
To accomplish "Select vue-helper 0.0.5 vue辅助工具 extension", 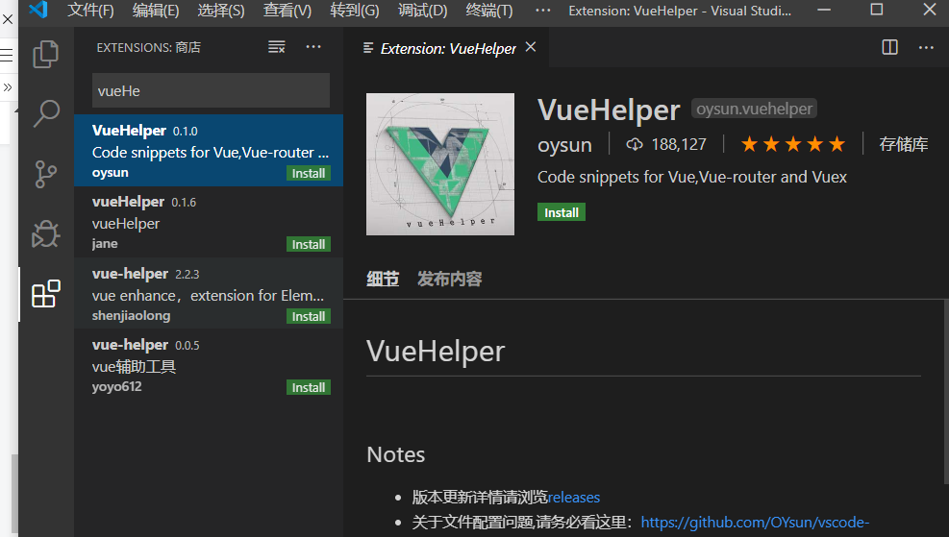I will pyautogui.click(x=209, y=365).
